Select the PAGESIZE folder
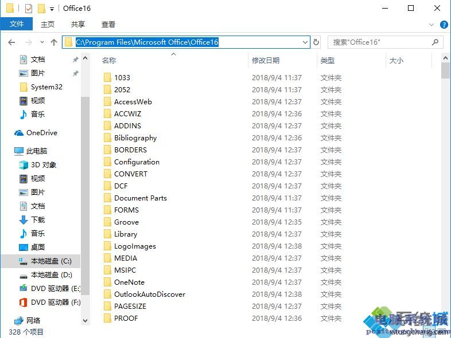Viewport: 451px width, 338px height. (130, 306)
